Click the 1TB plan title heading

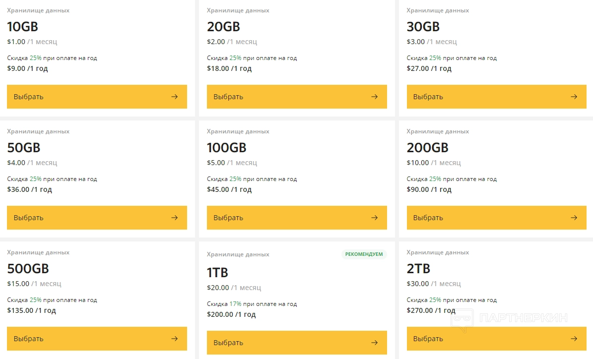(x=218, y=273)
